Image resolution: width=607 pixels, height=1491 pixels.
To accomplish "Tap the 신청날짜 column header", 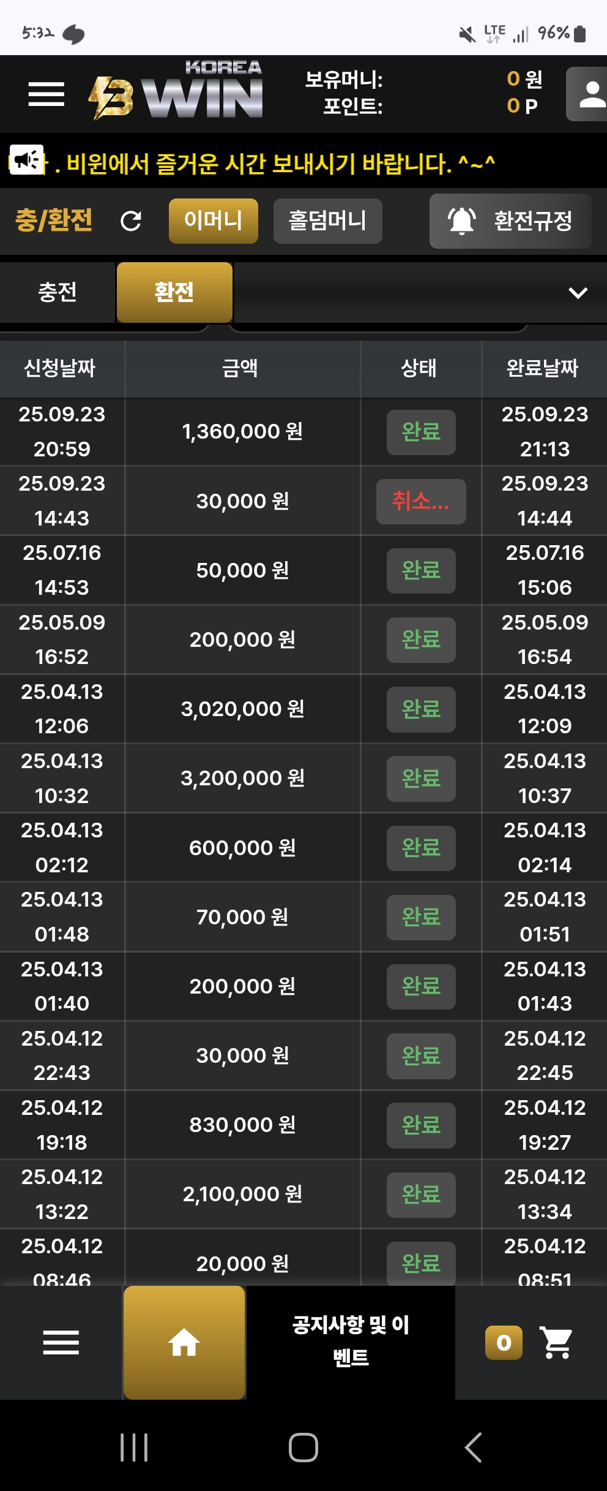I will click(60, 368).
